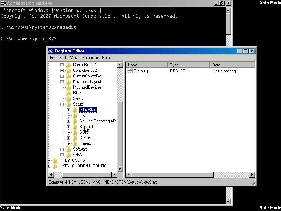The image size is (281, 211).
Task: Click cmd.exe window scroll down arrow
Action: click(228, 201)
